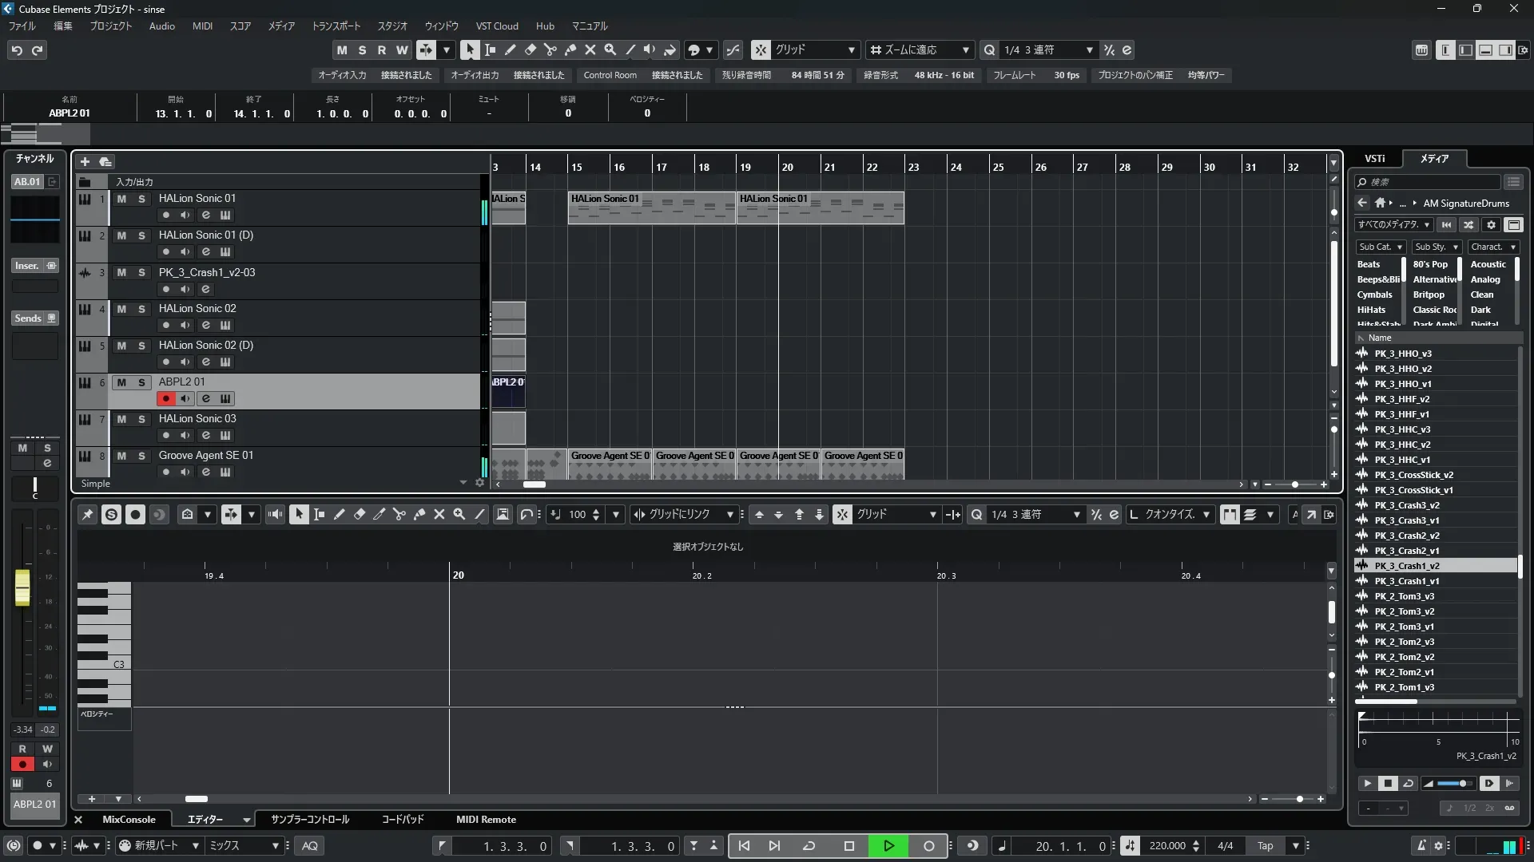The image size is (1534, 862).
Task: Disable record enable on ABPL2 01 track
Action: tap(166, 398)
